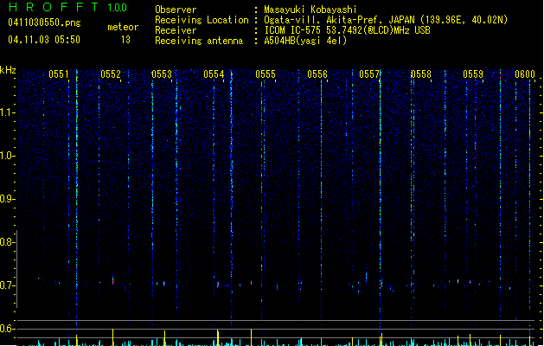
Task: Click the Receiver label
Action: [x=176, y=30]
